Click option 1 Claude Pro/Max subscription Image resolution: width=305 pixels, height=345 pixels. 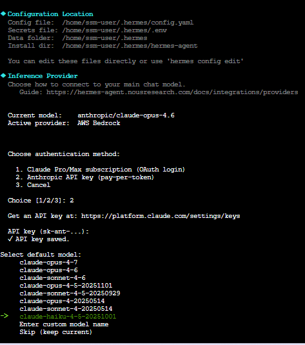coord(101,170)
